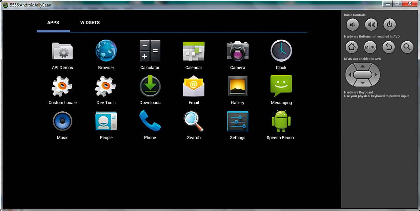
Task: Click the emulator icon in the title bar
Action: coord(5,5)
